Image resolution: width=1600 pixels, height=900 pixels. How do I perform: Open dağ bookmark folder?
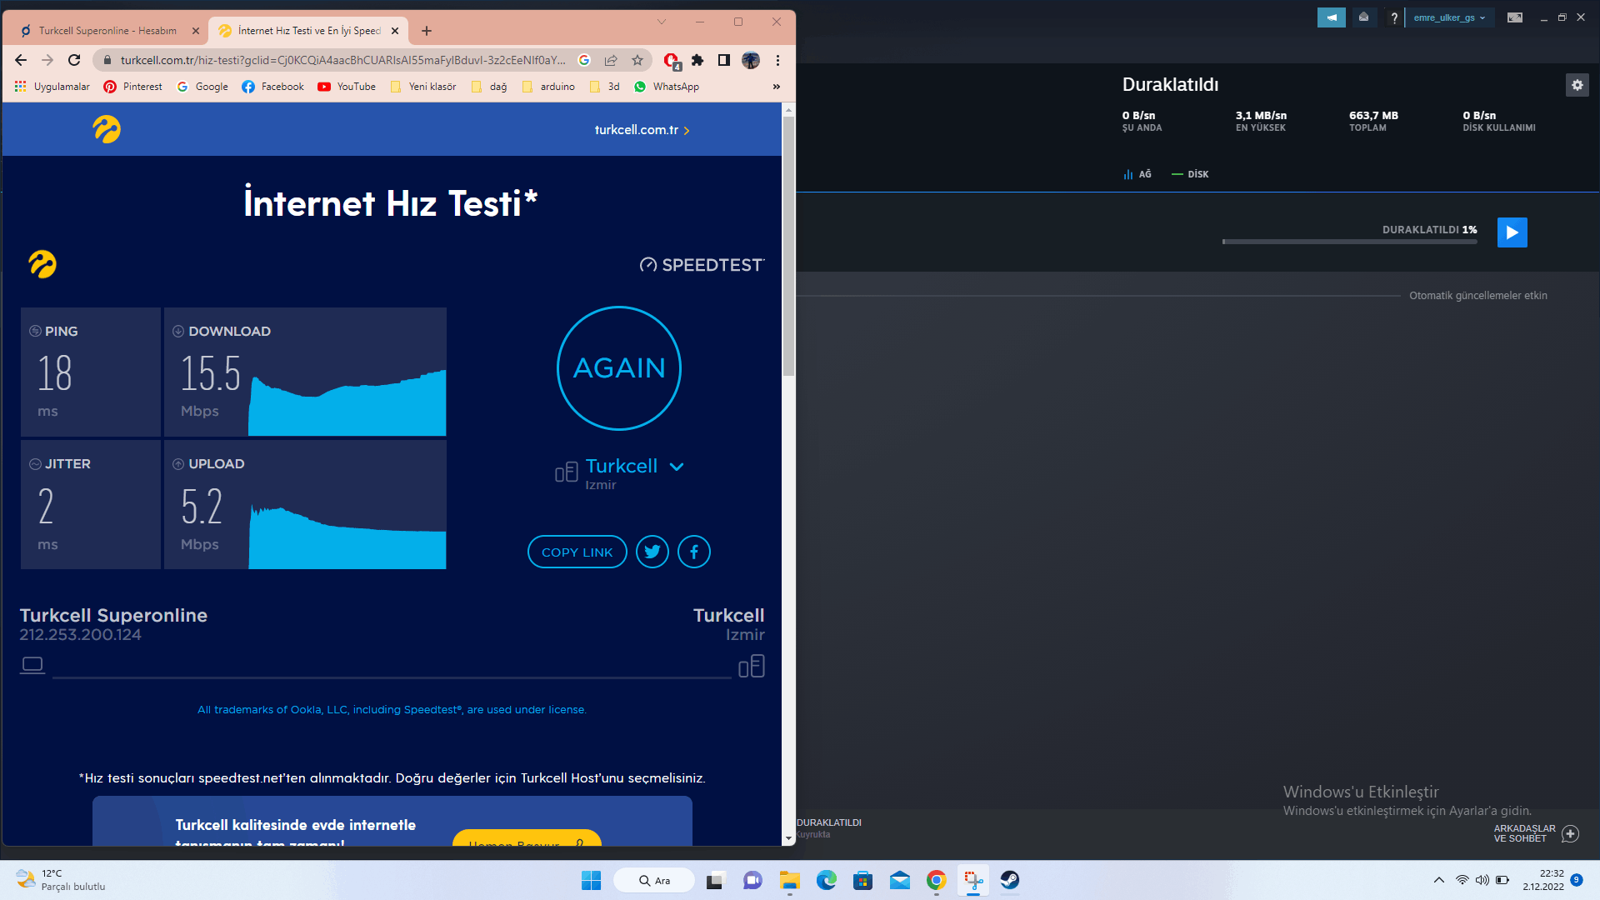489,87
